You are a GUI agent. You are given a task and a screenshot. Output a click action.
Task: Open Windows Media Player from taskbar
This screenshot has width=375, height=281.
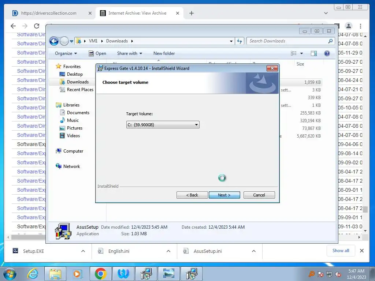click(x=78, y=274)
